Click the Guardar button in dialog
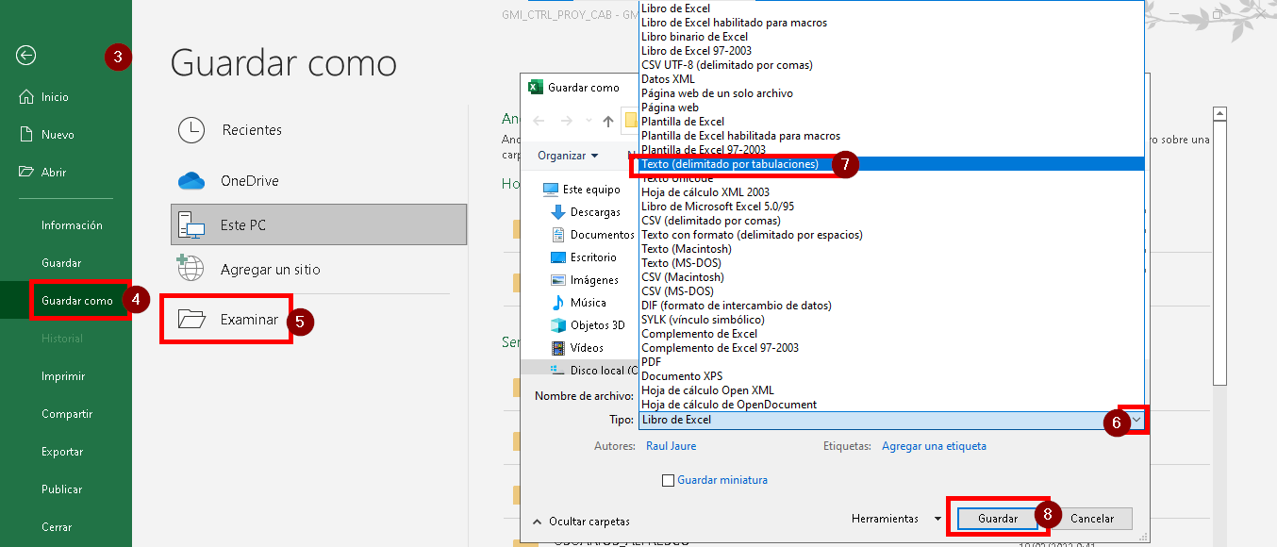 (x=998, y=519)
